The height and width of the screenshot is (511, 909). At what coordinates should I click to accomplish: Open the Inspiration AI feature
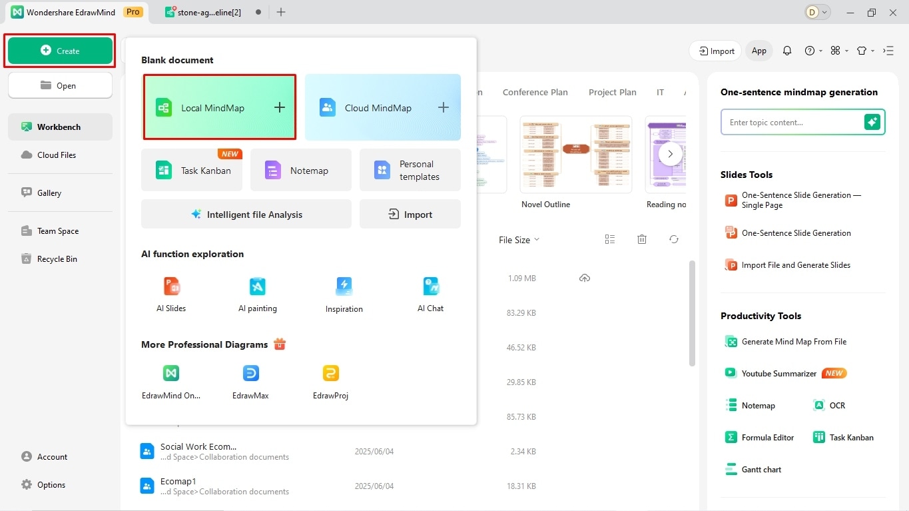tap(344, 294)
